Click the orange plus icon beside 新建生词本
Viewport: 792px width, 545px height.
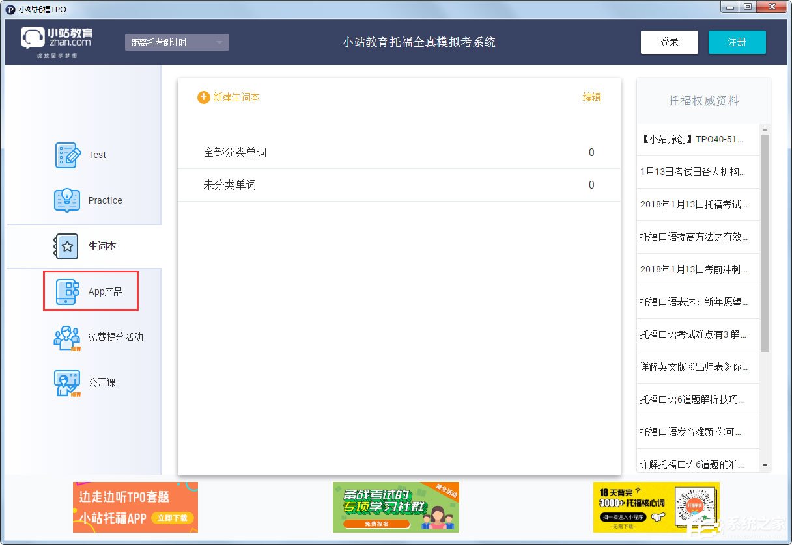tap(203, 97)
